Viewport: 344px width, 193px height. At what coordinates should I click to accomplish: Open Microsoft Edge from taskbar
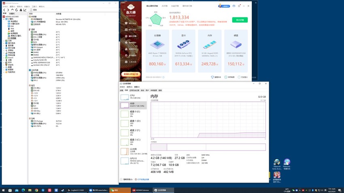23,190
